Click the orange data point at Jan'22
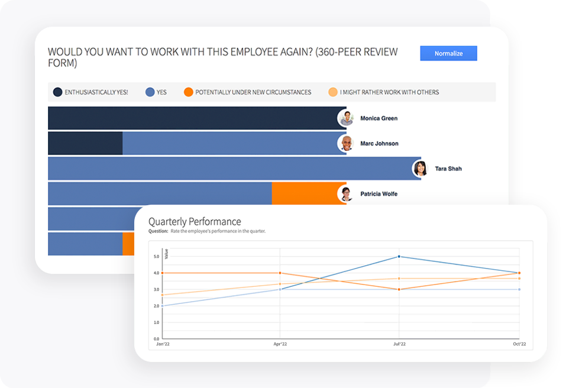 point(161,273)
